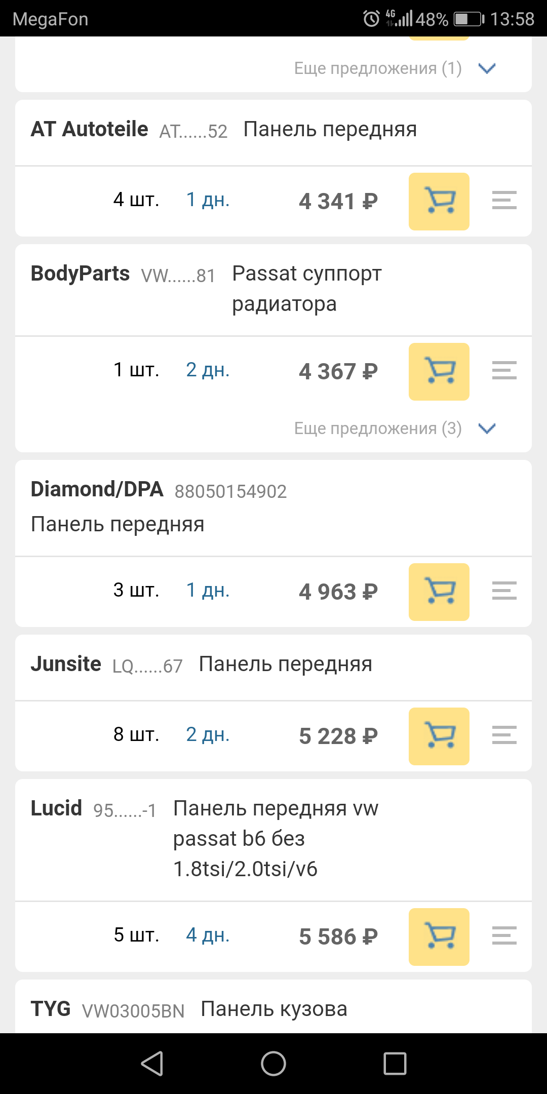Add BodyParts Passat radiator support to cart
This screenshot has height=1094, width=547.
(439, 372)
